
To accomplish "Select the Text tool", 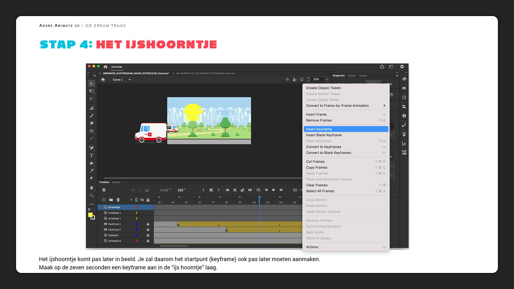I will tap(92, 155).
